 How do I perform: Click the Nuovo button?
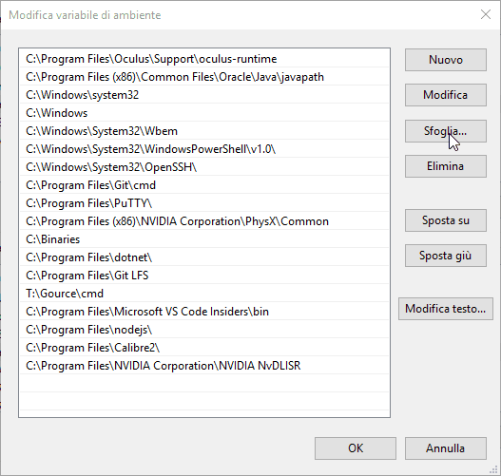coord(446,60)
